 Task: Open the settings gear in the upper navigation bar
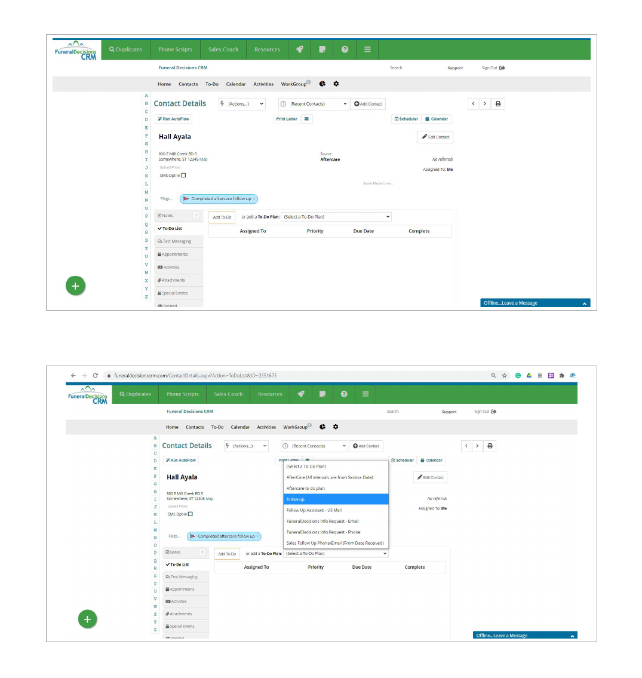point(336,84)
